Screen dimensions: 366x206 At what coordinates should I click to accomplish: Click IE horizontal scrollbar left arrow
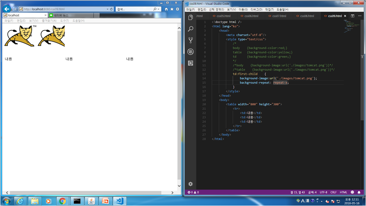[x=7, y=193]
